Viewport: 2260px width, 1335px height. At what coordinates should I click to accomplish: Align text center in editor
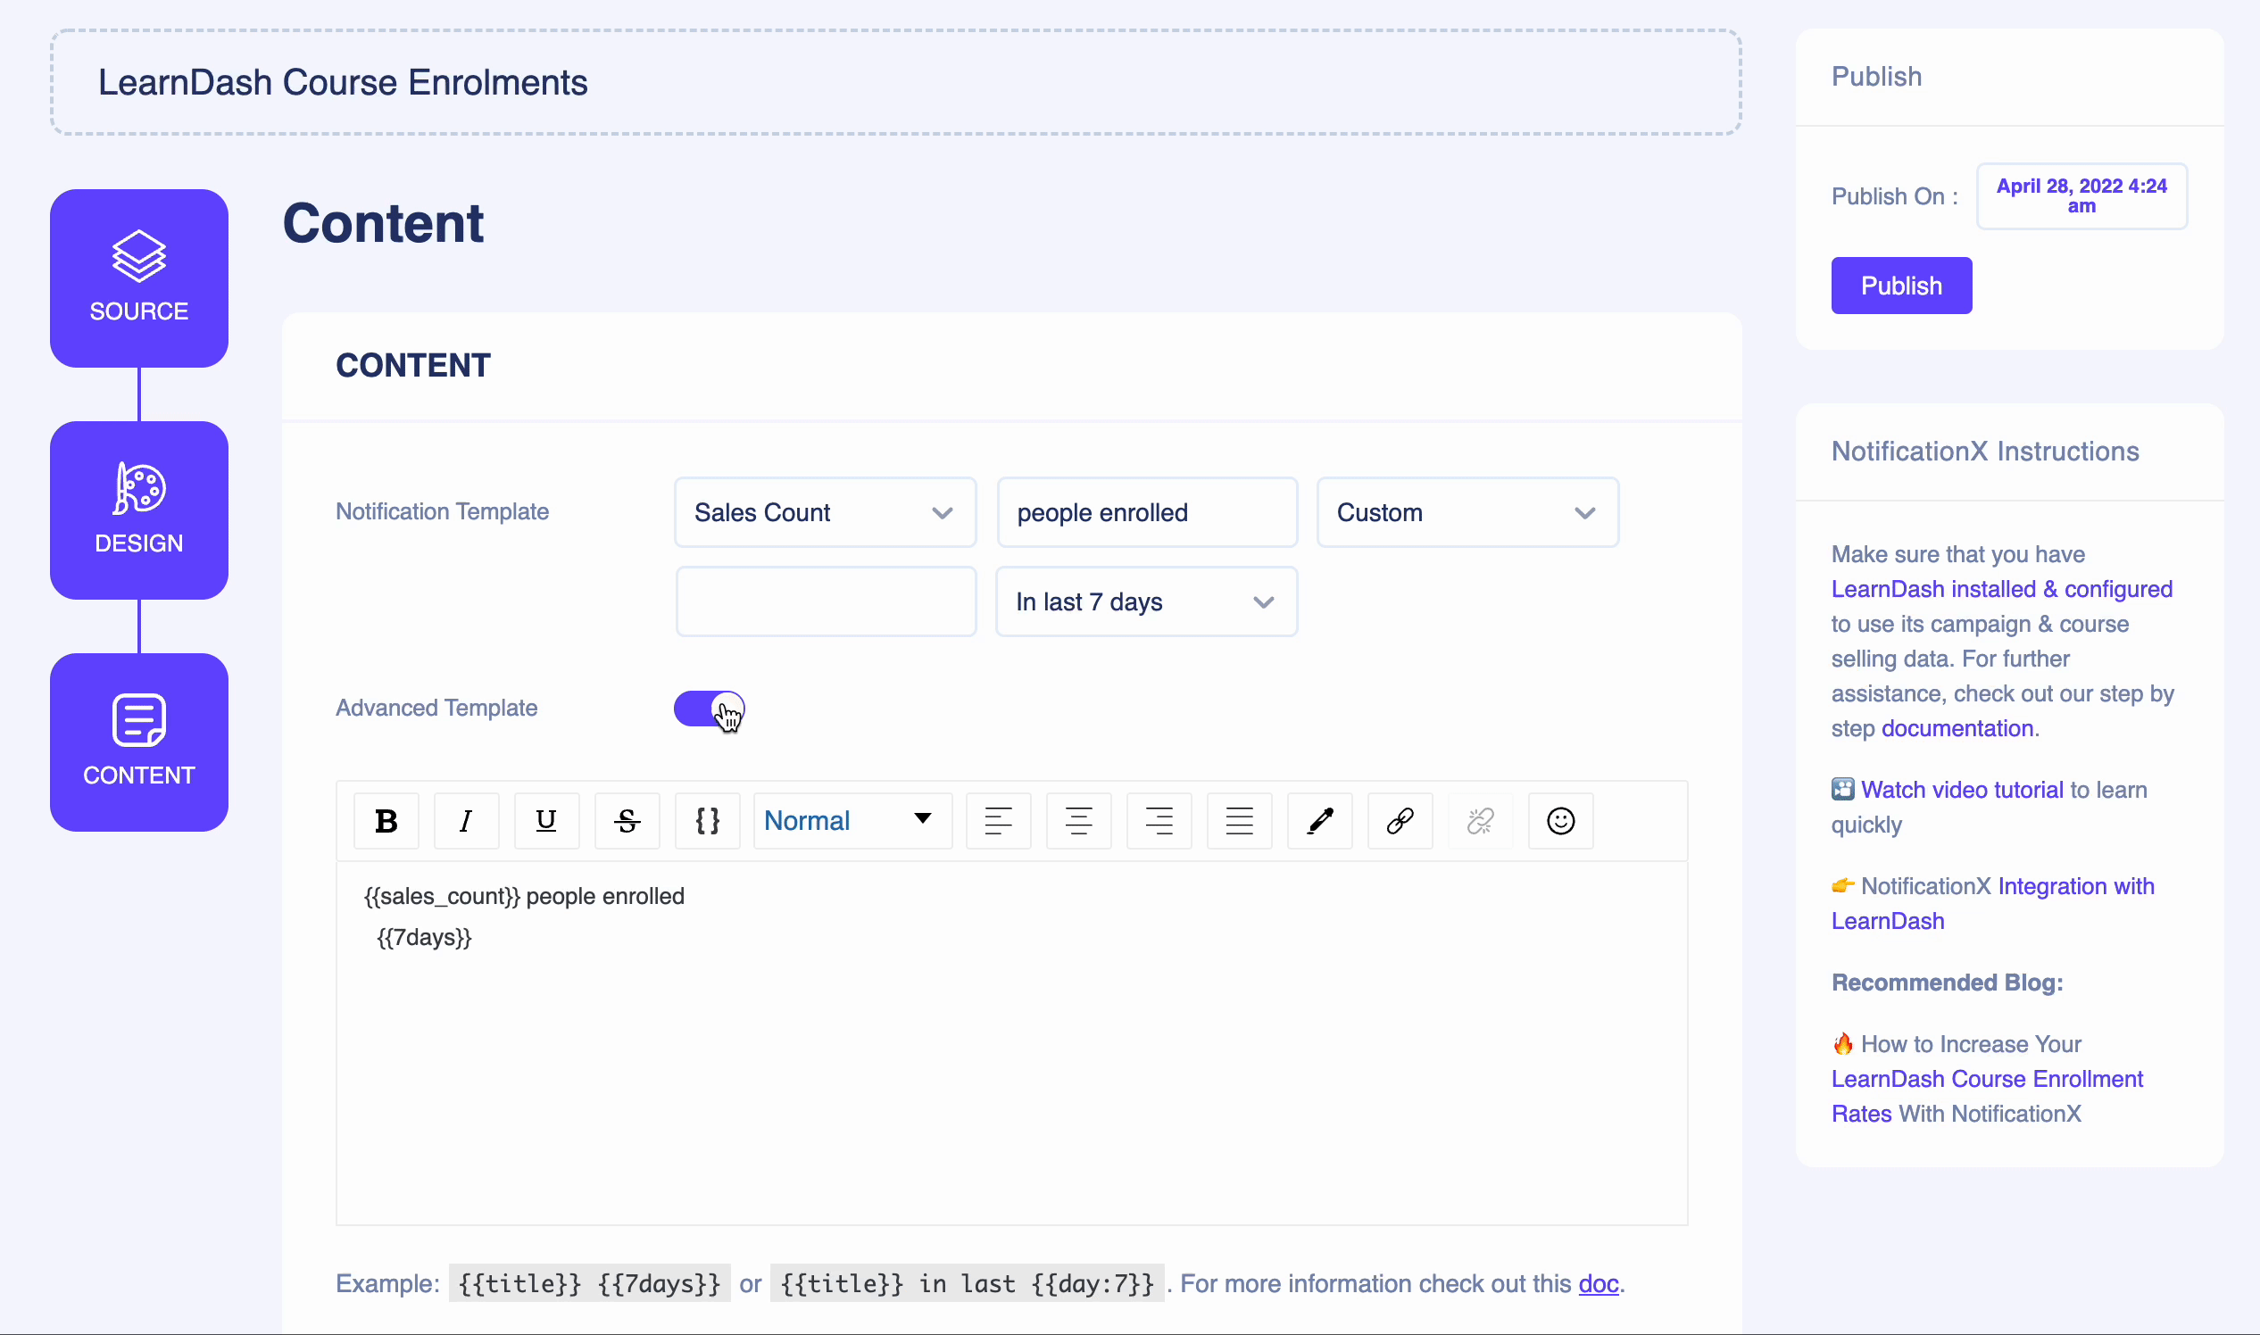coord(1079,820)
